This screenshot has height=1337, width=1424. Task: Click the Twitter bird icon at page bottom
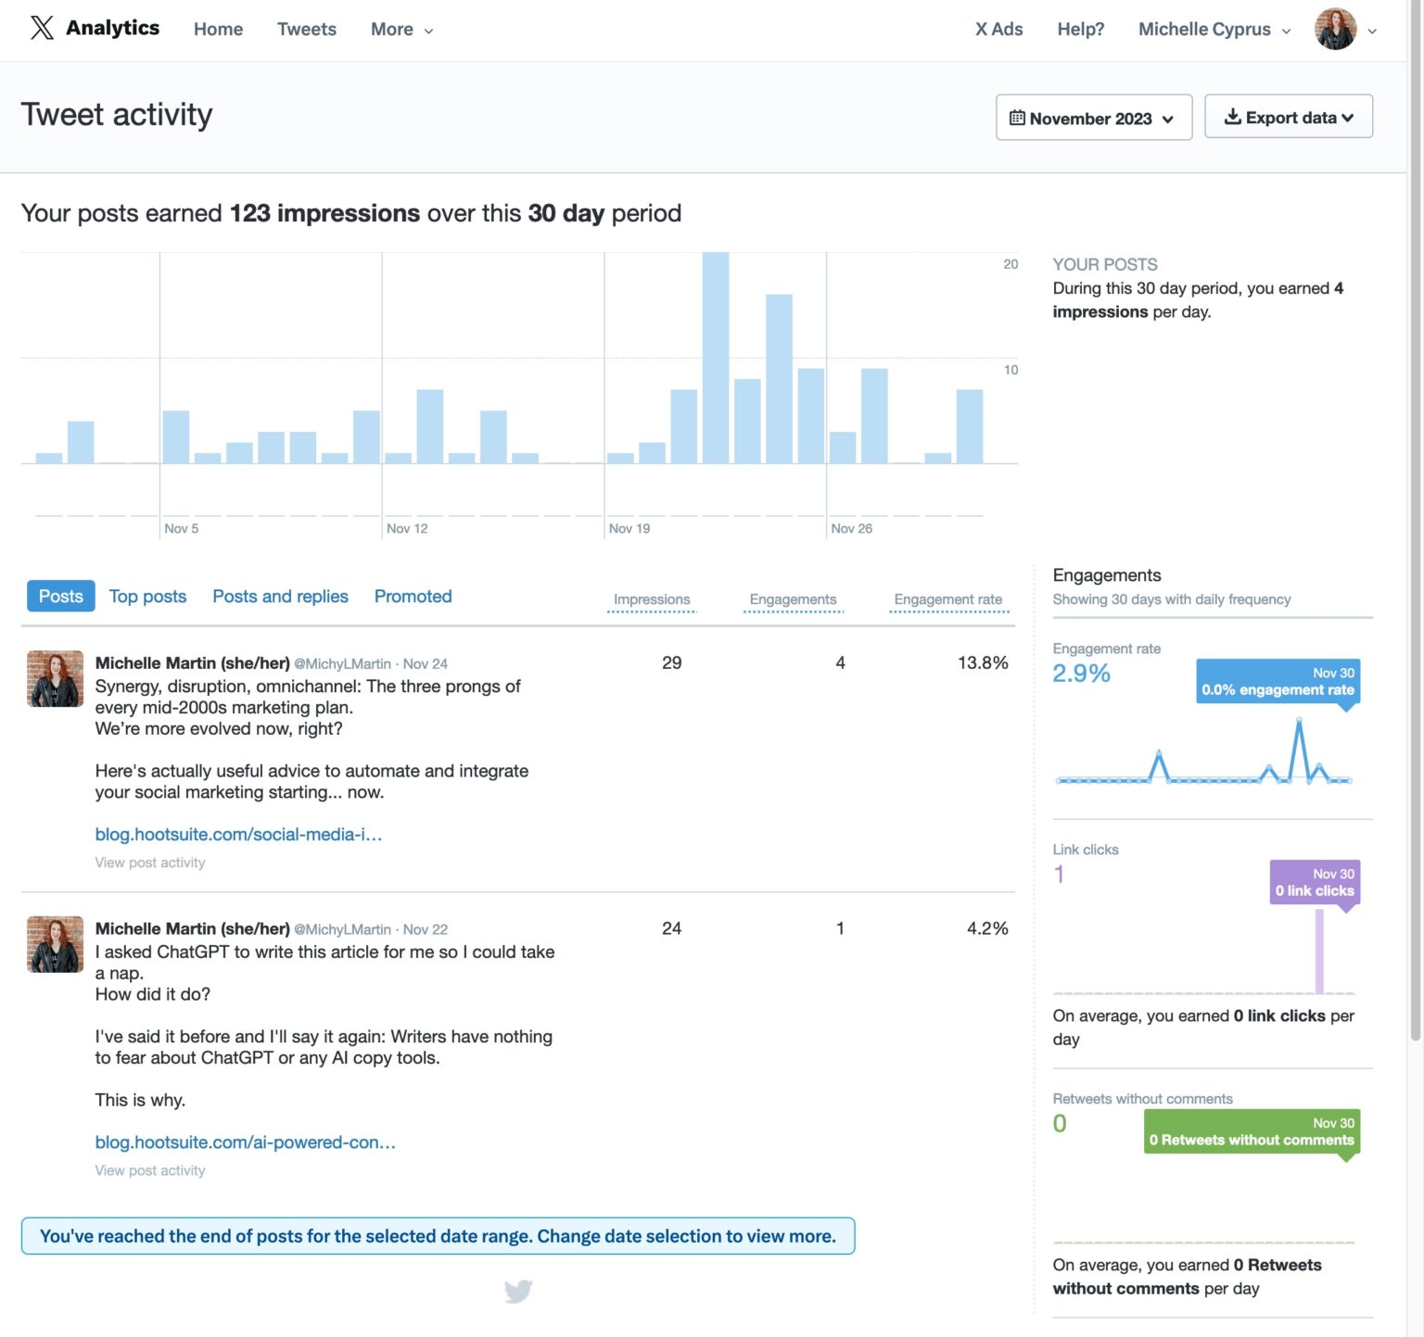click(x=519, y=1289)
